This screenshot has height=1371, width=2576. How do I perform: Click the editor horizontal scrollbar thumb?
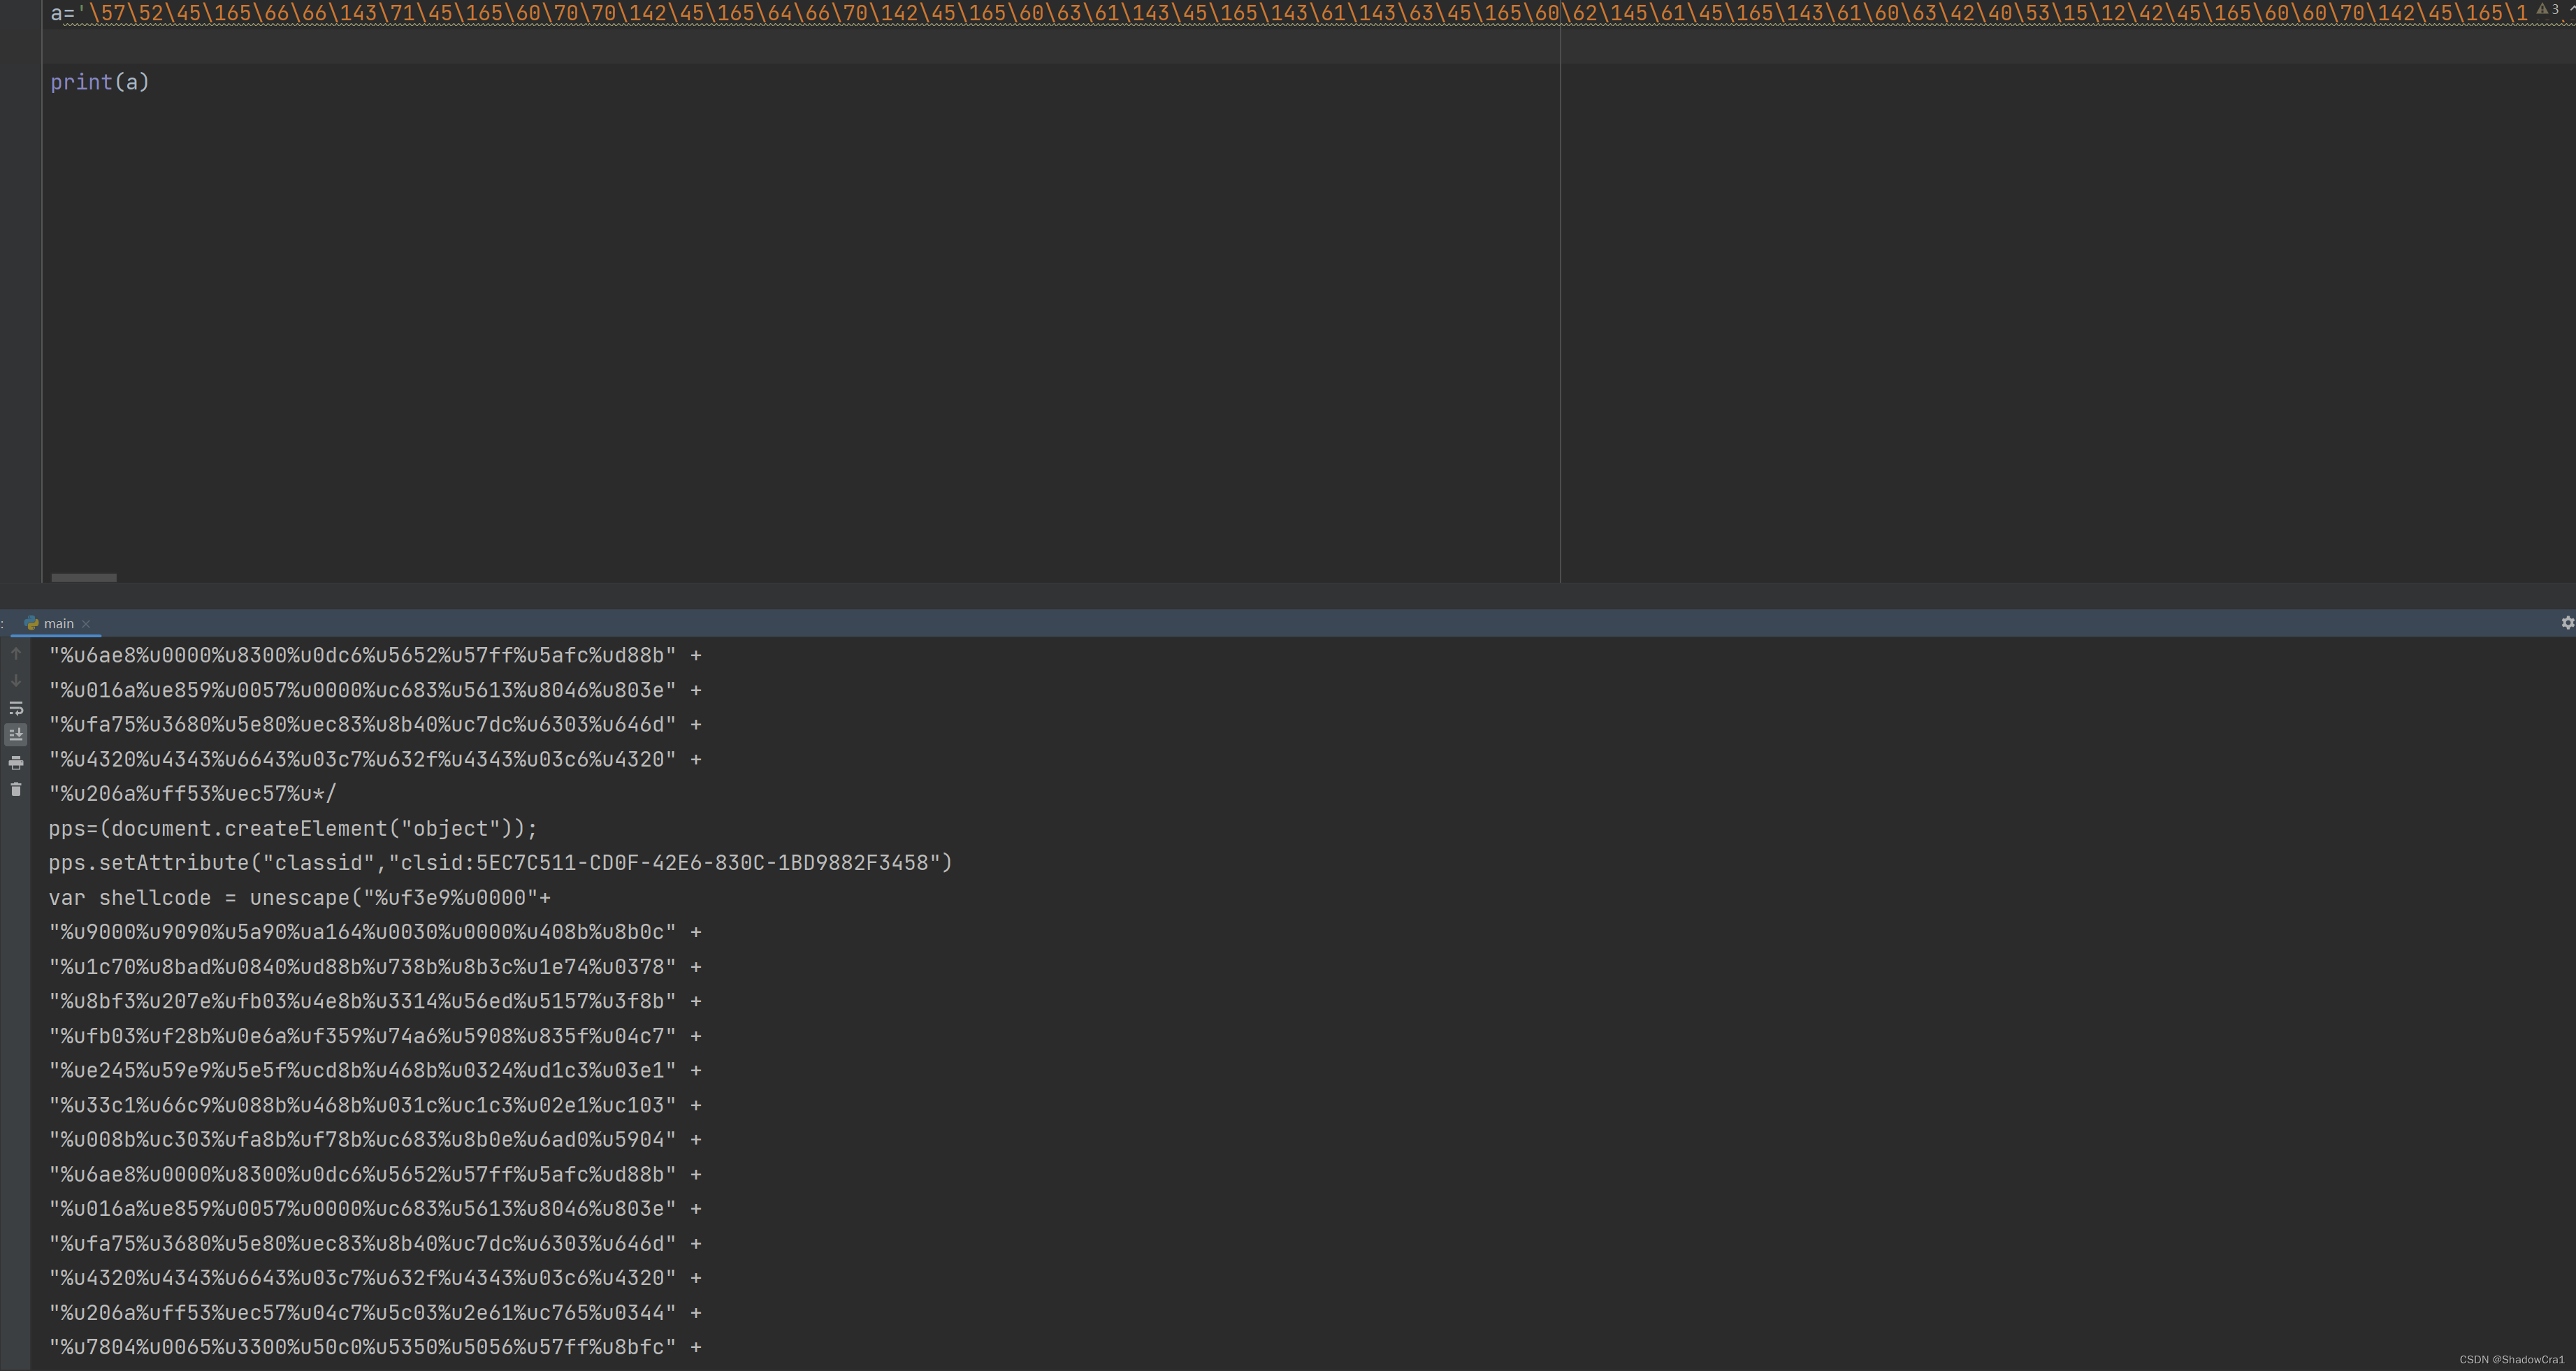click(x=84, y=578)
